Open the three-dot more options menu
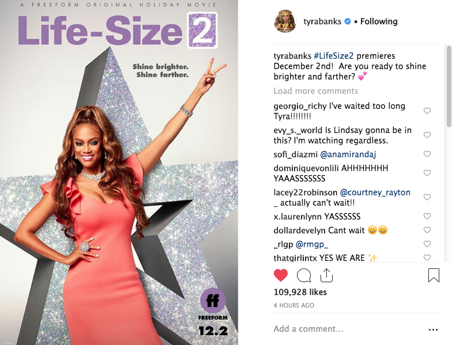This screenshot has width=452, height=345. 434,329
